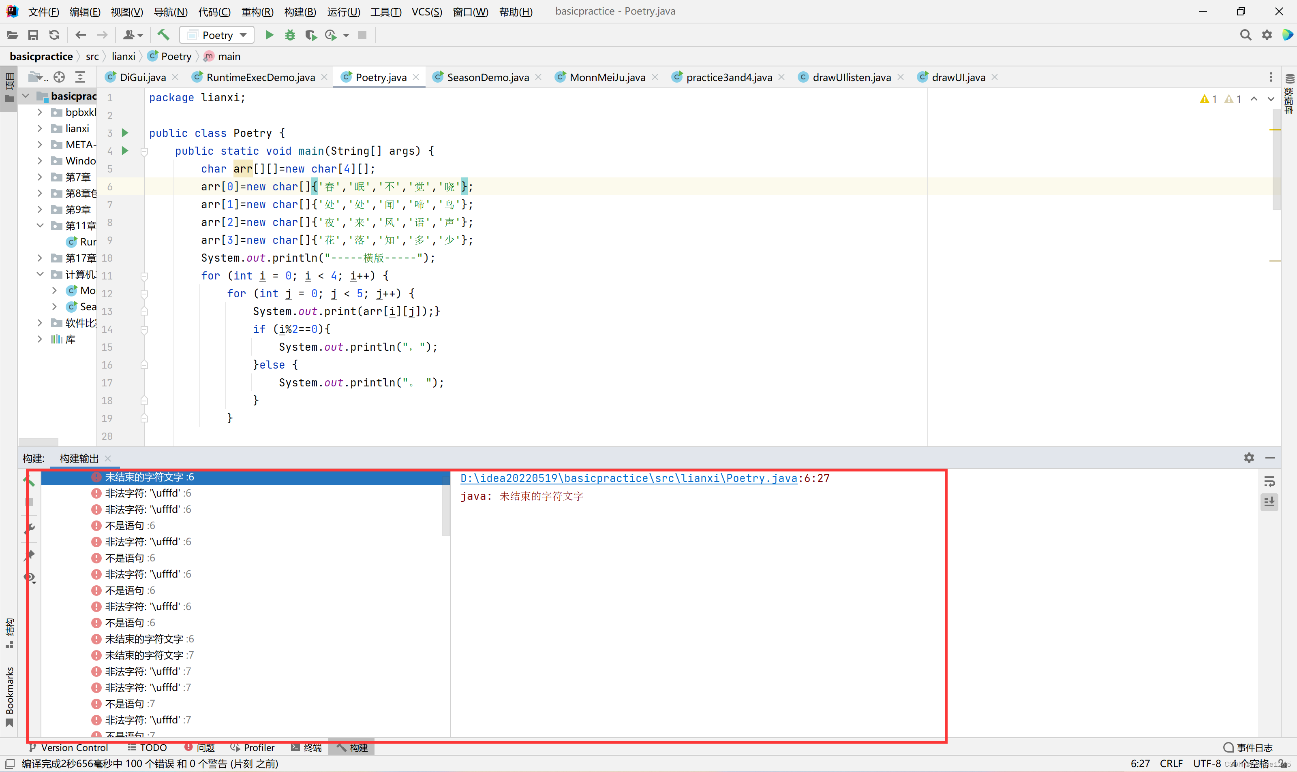The image size is (1297, 772).
Task: Switch to the SeasonDemo.java tab
Action: click(488, 77)
